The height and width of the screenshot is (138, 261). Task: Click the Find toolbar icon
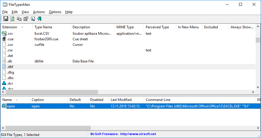click(32, 19)
